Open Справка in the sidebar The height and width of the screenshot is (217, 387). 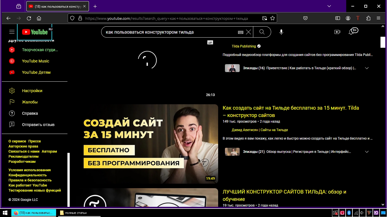[x=30, y=113]
